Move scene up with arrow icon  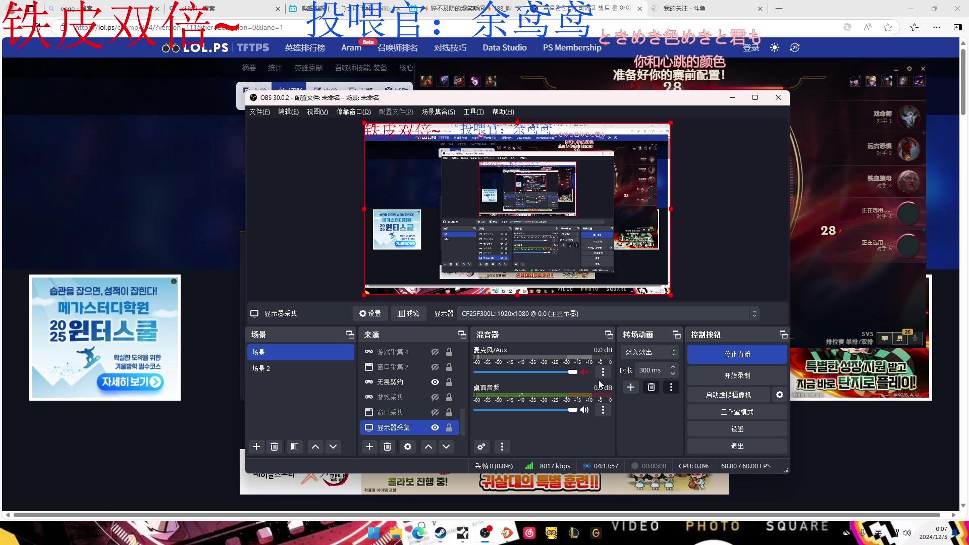click(x=315, y=447)
